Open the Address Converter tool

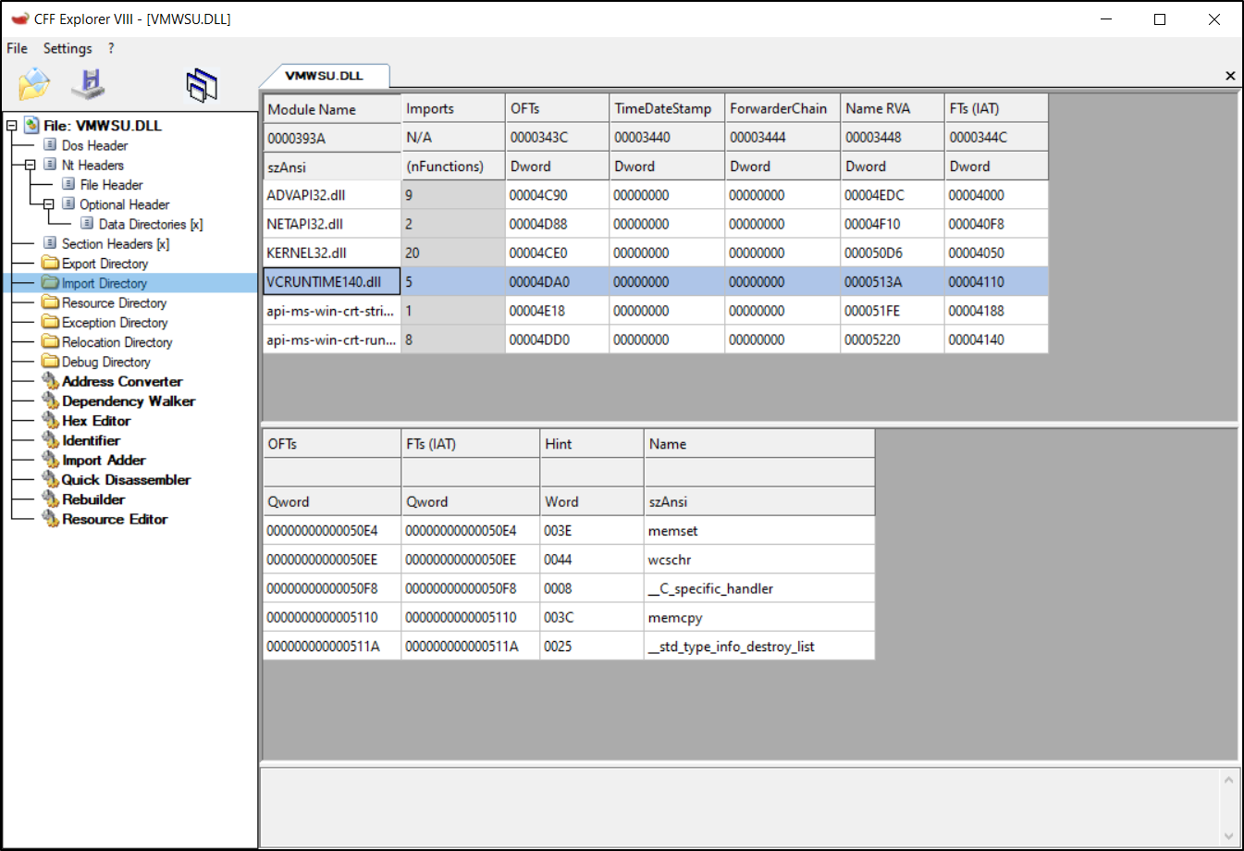tap(121, 381)
